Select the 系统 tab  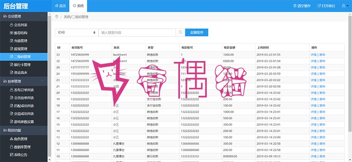(78, 6)
